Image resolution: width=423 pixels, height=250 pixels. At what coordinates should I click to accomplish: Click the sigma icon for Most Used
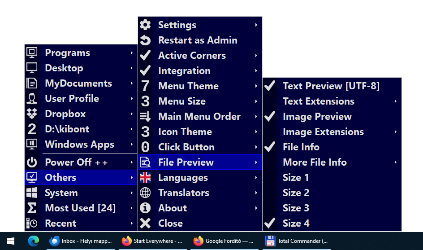pos(32,208)
